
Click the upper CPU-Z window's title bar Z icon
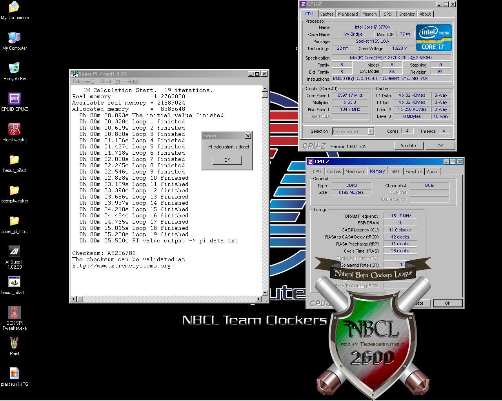point(303,4)
